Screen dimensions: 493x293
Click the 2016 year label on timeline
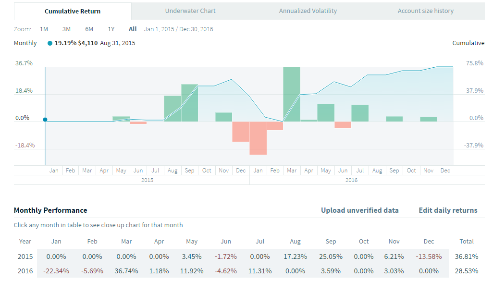(x=351, y=180)
